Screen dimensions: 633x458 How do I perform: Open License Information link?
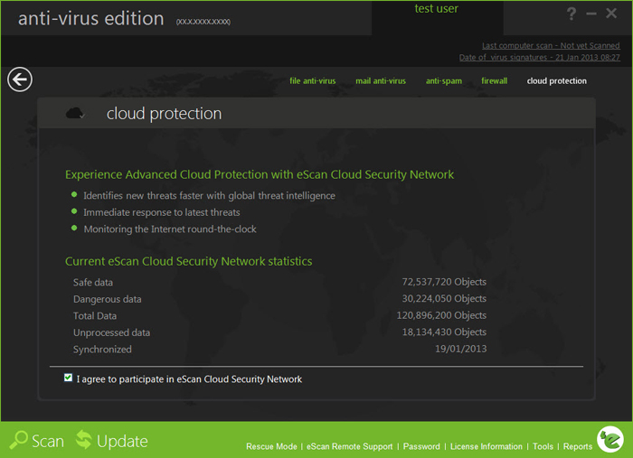(x=487, y=446)
